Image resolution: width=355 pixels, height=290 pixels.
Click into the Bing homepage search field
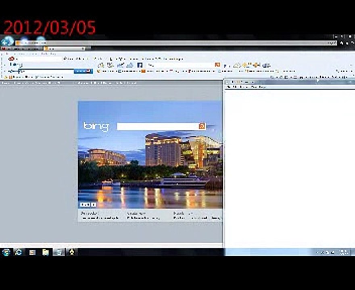(158, 126)
